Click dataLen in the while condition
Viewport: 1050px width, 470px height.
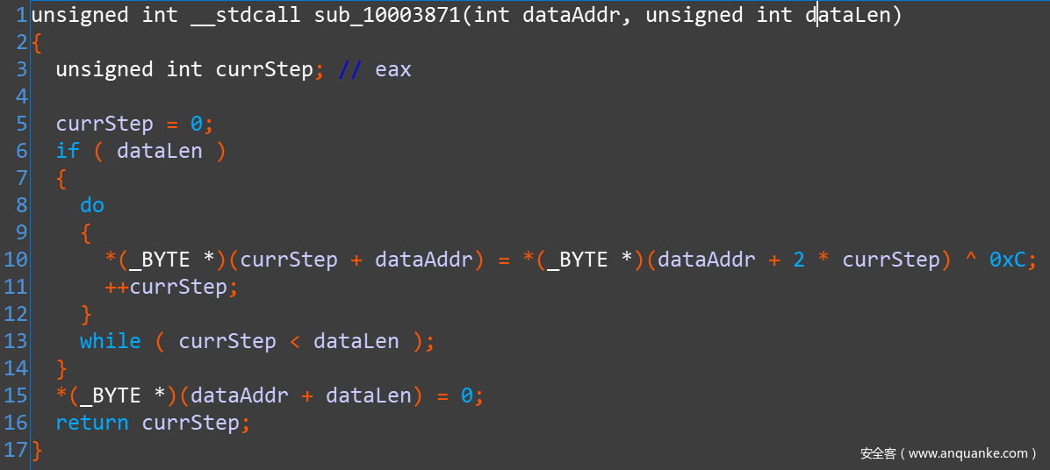click(x=356, y=341)
